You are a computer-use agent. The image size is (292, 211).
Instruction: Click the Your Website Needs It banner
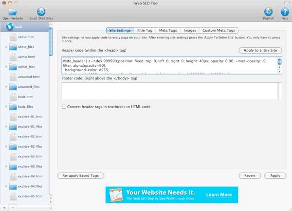coord(172,195)
